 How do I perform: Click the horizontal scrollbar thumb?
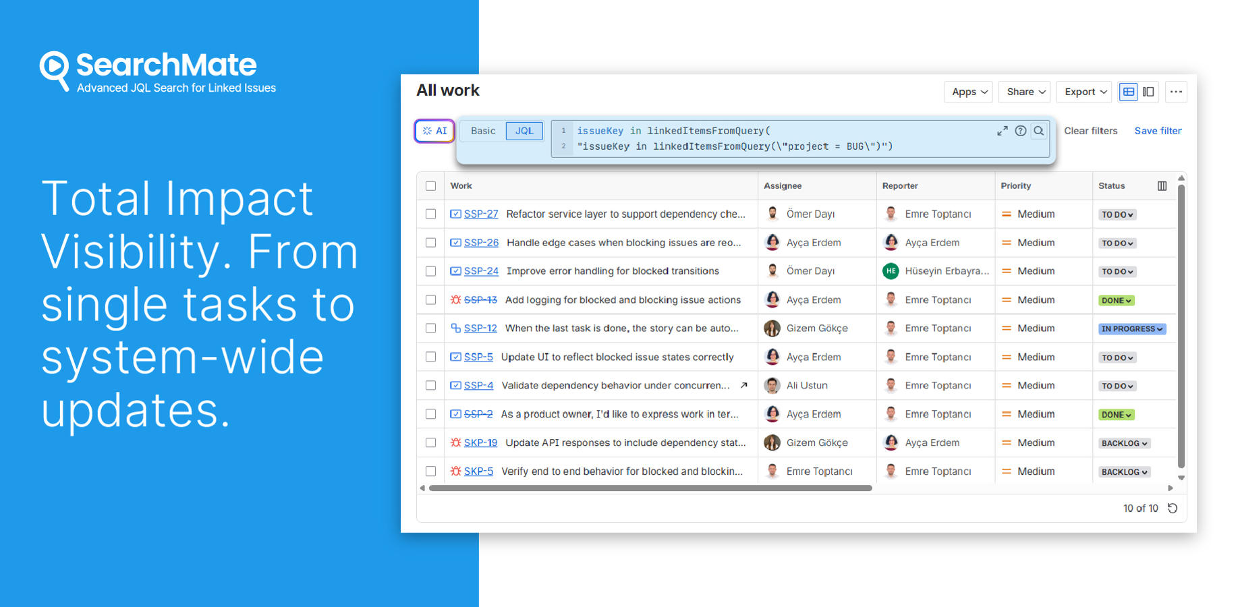pos(650,488)
